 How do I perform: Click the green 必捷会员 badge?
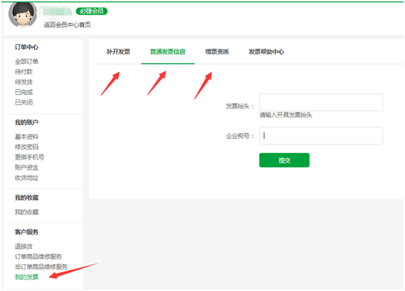pos(91,11)
